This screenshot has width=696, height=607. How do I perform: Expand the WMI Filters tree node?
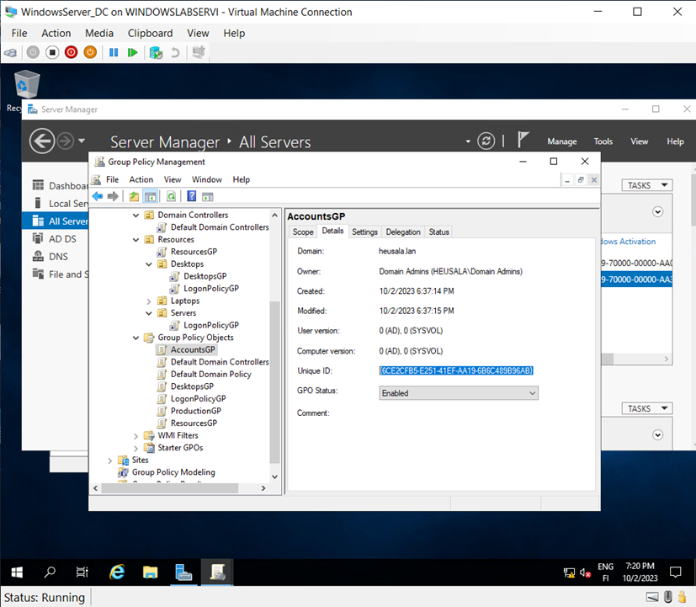[x=135, y=435]
